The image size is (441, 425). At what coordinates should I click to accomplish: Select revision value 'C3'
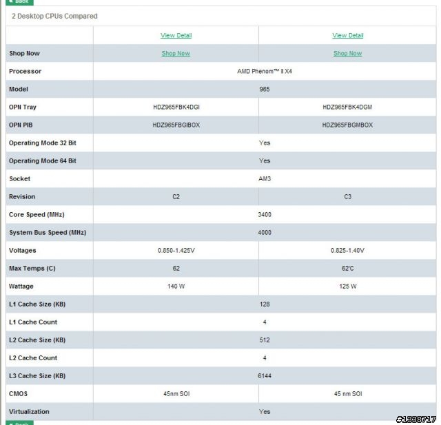(x=348, y=197)
